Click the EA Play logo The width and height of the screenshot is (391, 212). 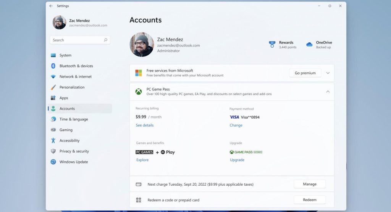click(x=168, y=152)
